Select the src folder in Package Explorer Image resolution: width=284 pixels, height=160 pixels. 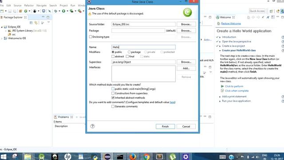click(14, 35)
